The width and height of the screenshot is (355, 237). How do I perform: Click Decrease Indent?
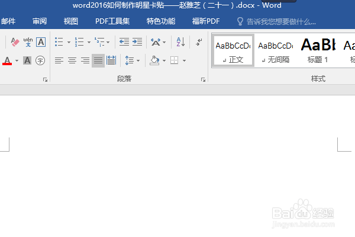point(124,42)
